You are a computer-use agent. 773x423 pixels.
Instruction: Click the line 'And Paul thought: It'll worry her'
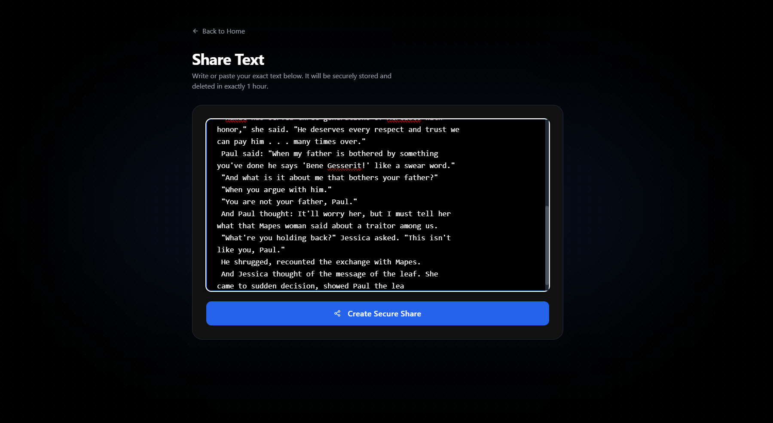[x=336, y=214]
